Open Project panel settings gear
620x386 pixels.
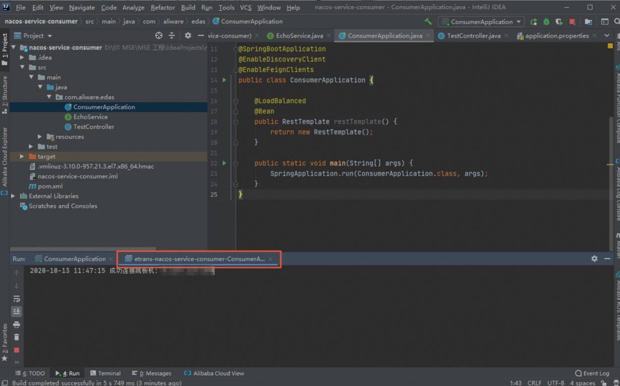(x=188, y=36)
